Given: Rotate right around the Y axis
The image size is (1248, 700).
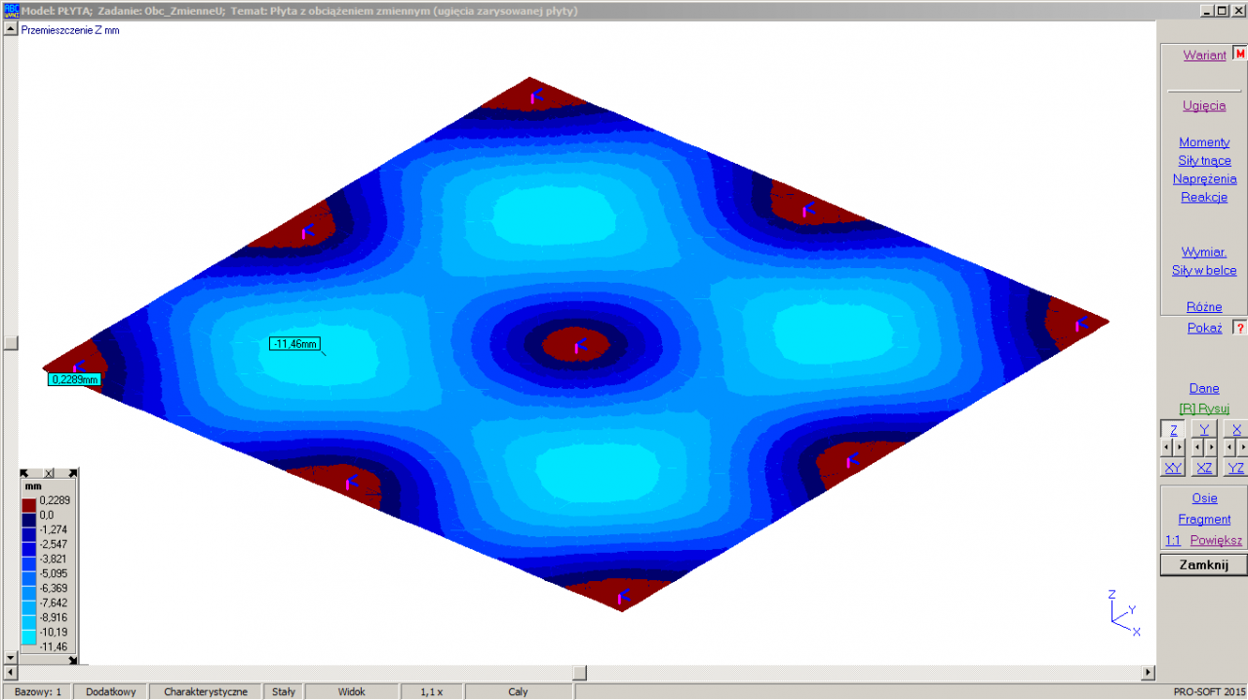Looking at the screenshot, I should [x=1211, y=447].
